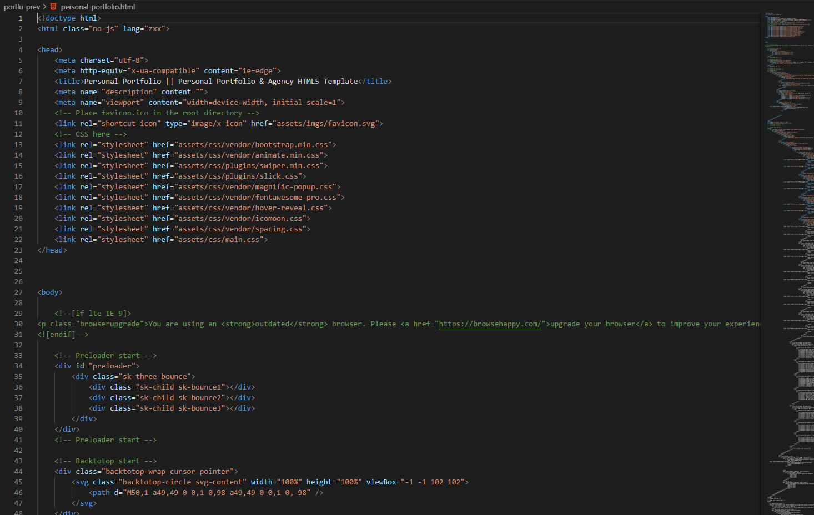Click the endif comment line
814x515 pixels.
[63, 335]
